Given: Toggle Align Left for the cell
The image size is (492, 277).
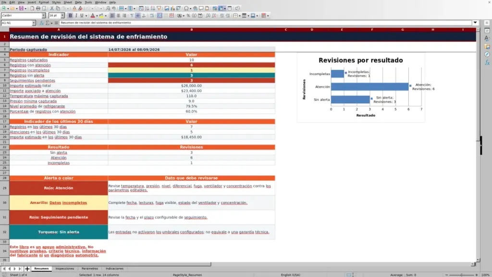Looking at the screenshot, I should [x=112, y=15].
